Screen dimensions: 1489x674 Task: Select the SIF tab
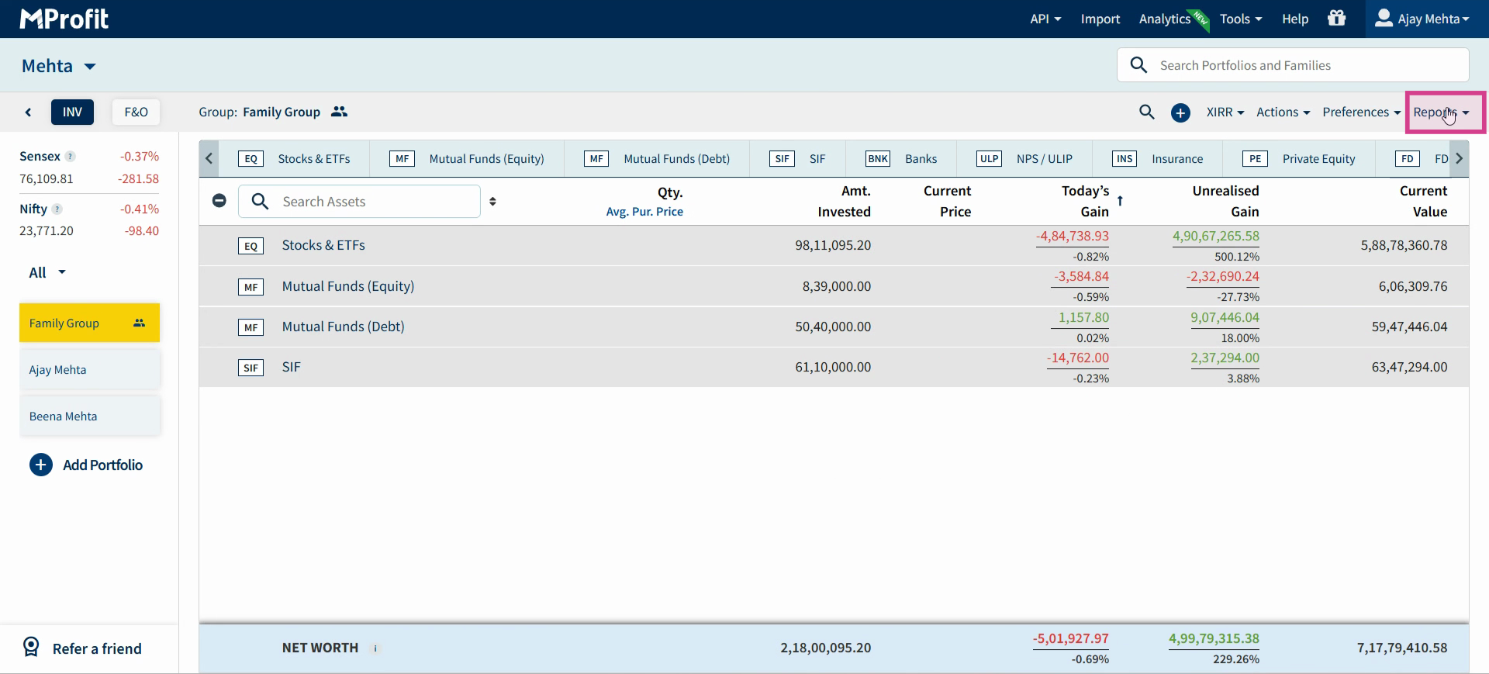(x=798, y=158)
